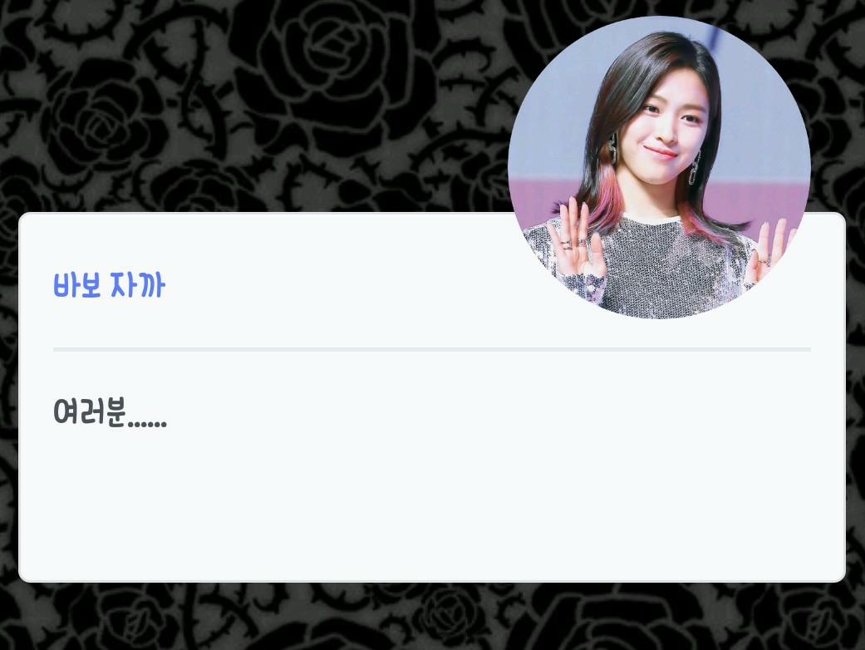Select the message text 여러분......
Screen dimensions: 865x650
[90, 411]
